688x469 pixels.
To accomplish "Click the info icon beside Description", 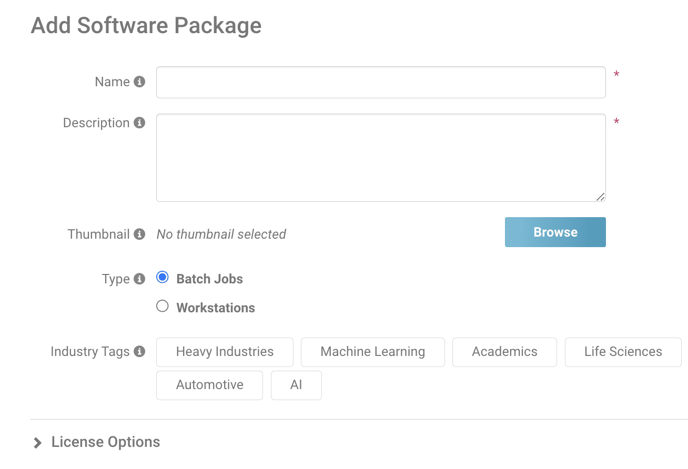I will pyautogui.click(x=139, y=123).
